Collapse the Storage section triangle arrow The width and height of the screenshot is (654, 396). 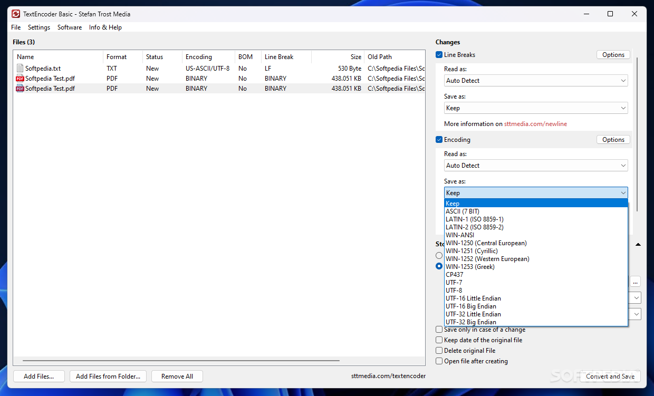(x=638, y=245)
